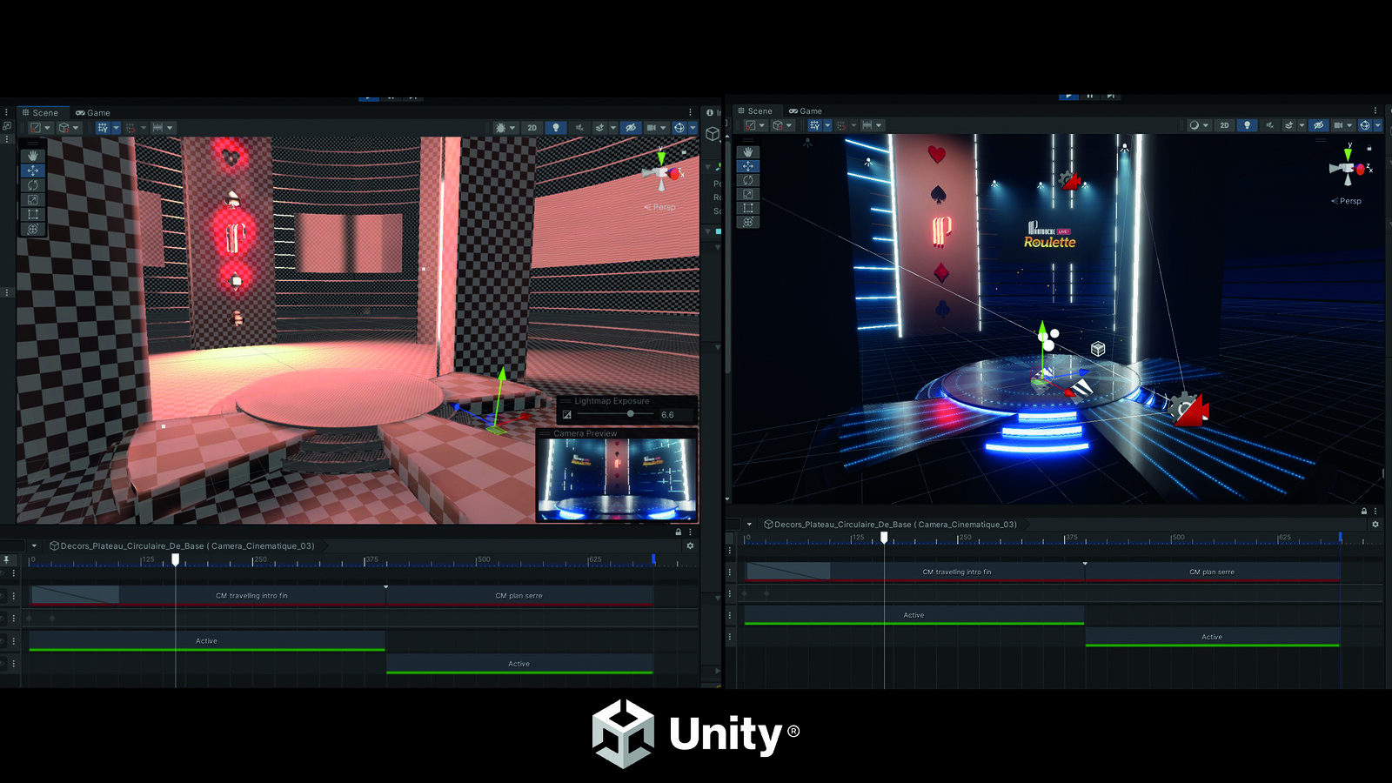Select the Rotate tool

tap(33, 185)
